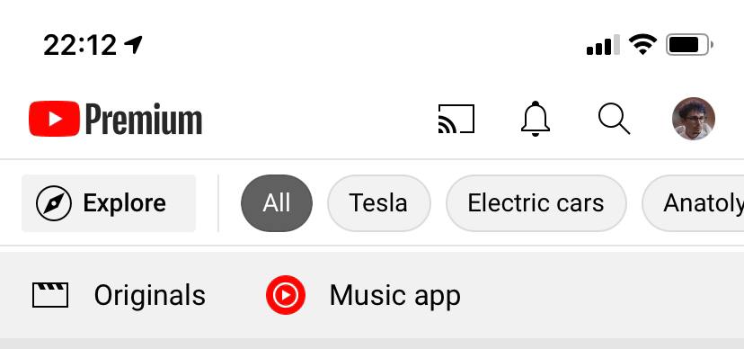Open notifications bell
This screenshot has height=349, width=744.
(536, 119)
